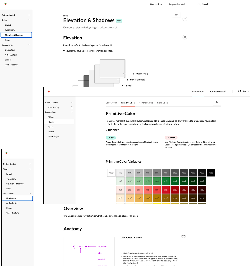250x266 pixels.
Task: Open table of contents button above Elevation & Shadows
Action: [176, 15]
